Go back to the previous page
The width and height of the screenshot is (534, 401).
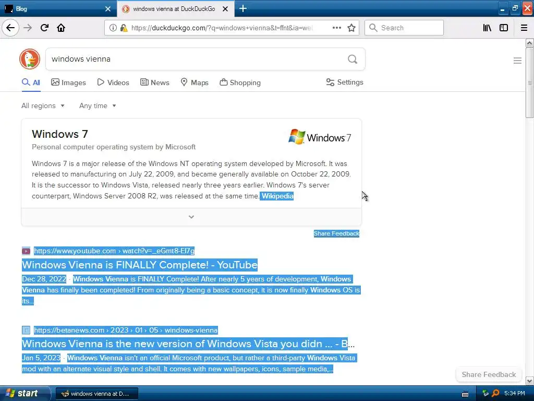[x=10, y=28]
